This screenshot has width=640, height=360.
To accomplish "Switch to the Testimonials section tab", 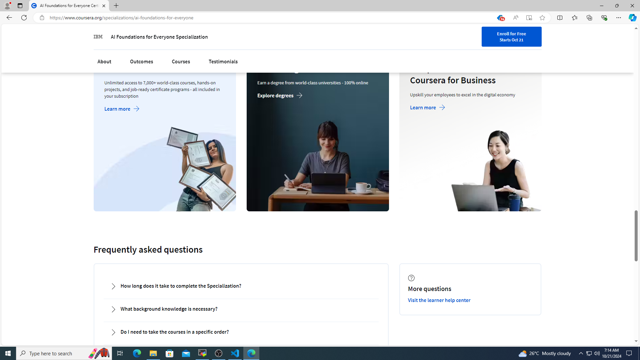I will [223, 62].
